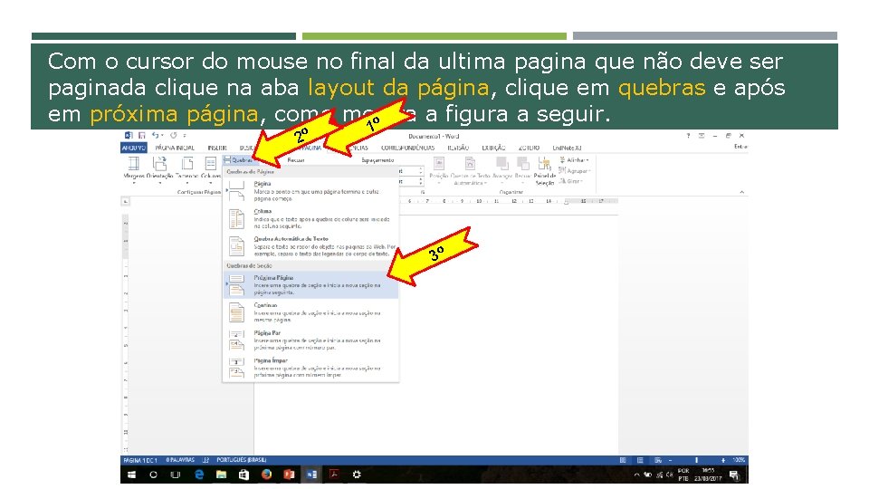This screenshot has height=489, width=869.
Task: Click the Redo icon
Action: [174, 135]
